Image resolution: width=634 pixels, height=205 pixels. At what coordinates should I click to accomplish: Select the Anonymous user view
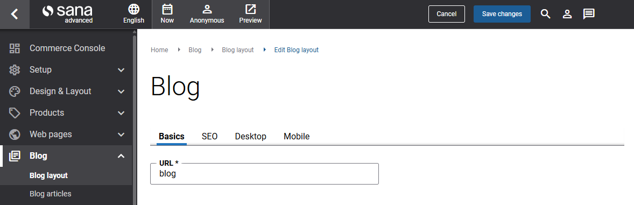point(207,14)
